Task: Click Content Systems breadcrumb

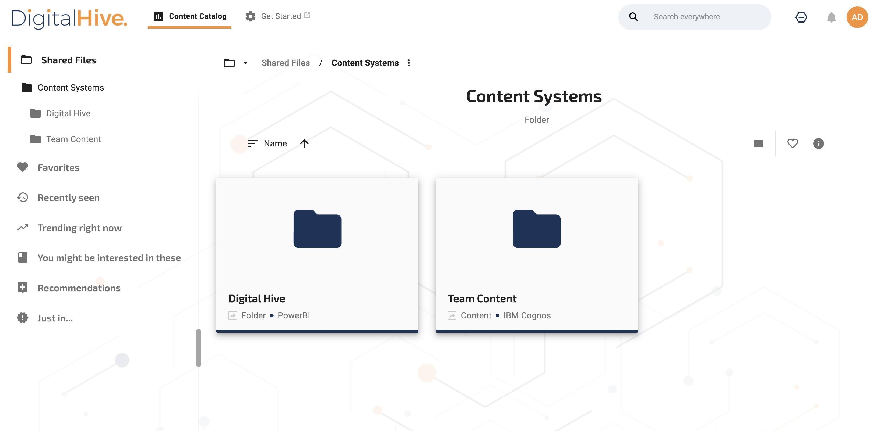Action: coord(365,63)
